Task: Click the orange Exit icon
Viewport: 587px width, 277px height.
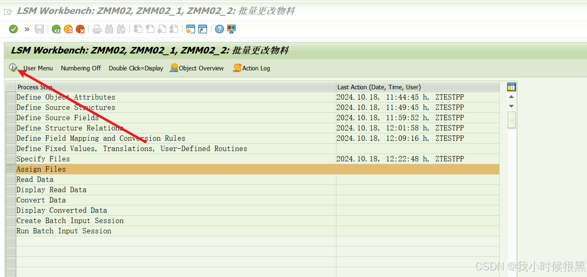Action: point(68,29)
